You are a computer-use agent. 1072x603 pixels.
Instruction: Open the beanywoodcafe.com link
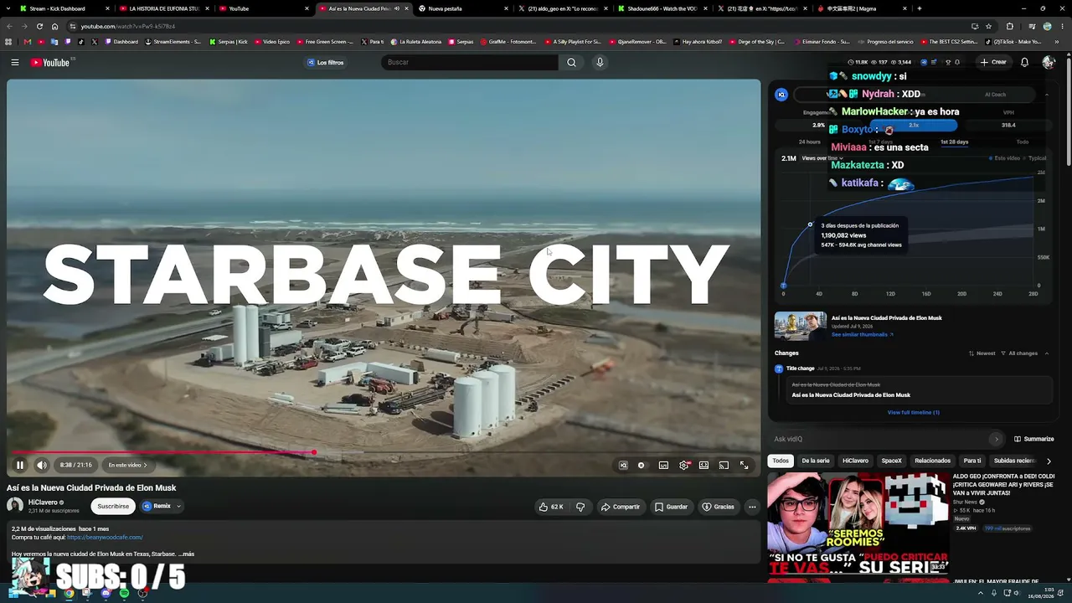point(105,537)
